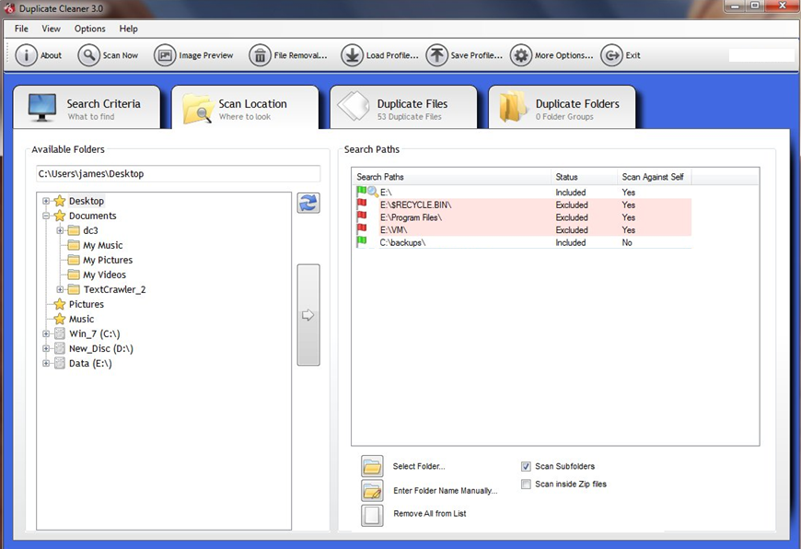Refresh the available folders list
Viewport: 801px width, 549px height.
308,203
